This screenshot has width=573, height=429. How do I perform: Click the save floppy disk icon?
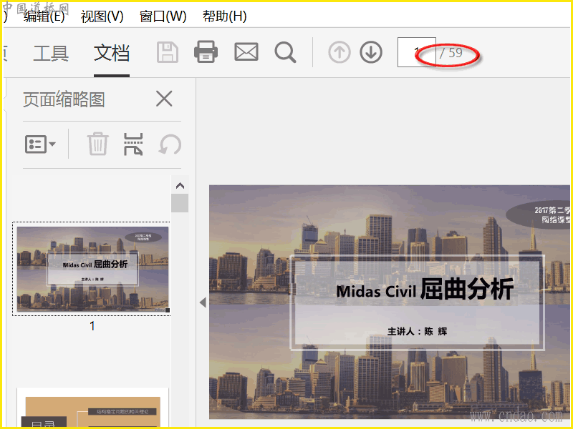[x=168, y=52]
